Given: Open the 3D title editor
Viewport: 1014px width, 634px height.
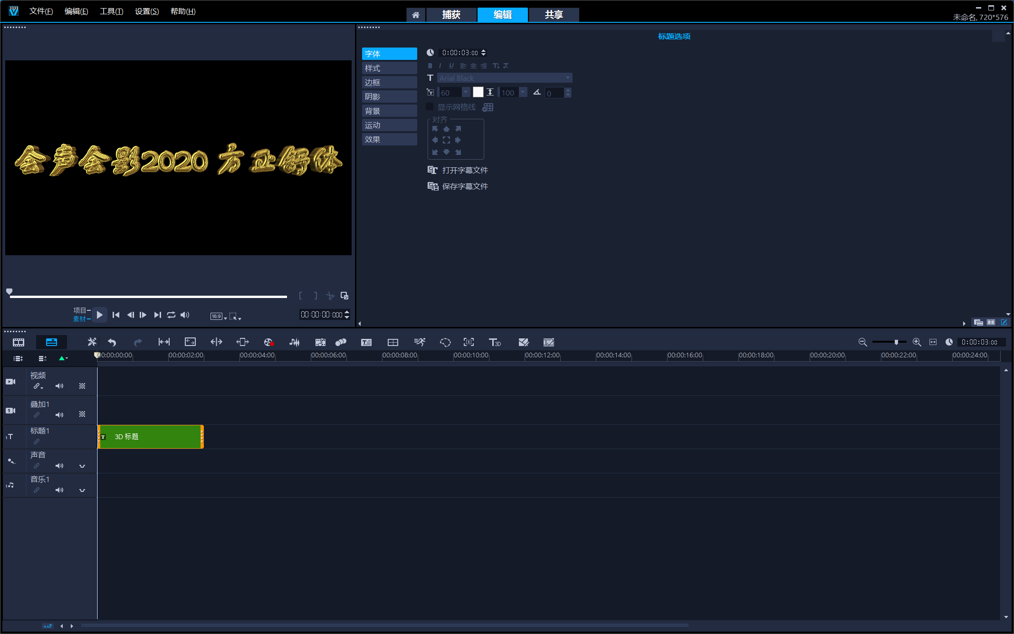Looking at the screenshot, I should click(x=495, y=342).
